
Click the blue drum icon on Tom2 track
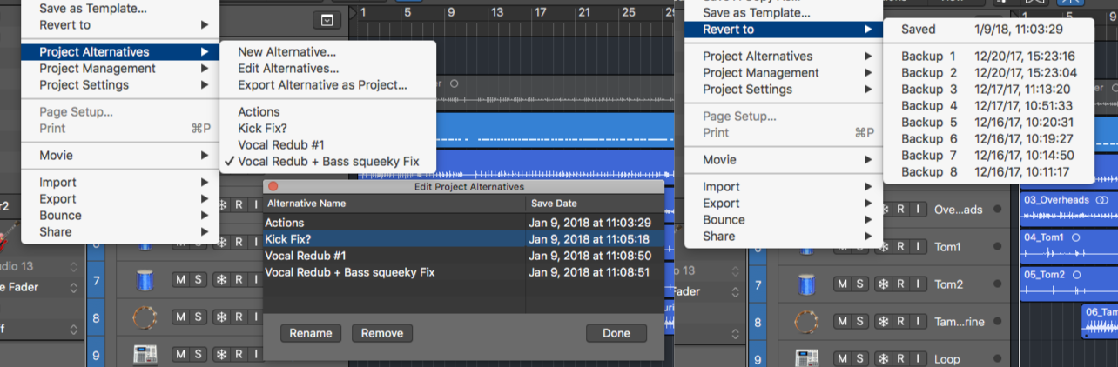coord(809,284)
